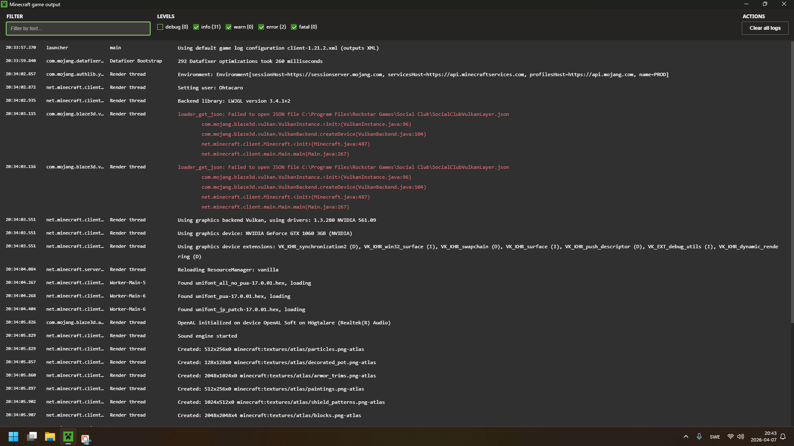
Task: Toggle the warn (0) level checkbox
Action: [x=228, y=27]
